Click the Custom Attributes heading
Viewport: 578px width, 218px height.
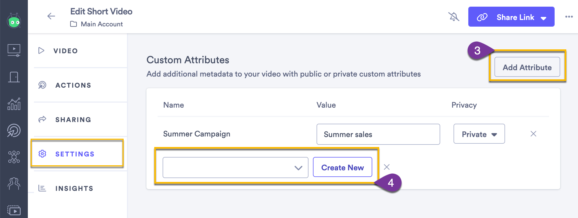coord(188,60)
